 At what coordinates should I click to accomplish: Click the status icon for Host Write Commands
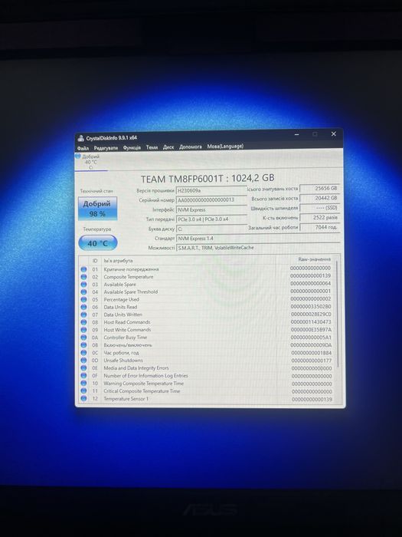click(x=83, y=330)
